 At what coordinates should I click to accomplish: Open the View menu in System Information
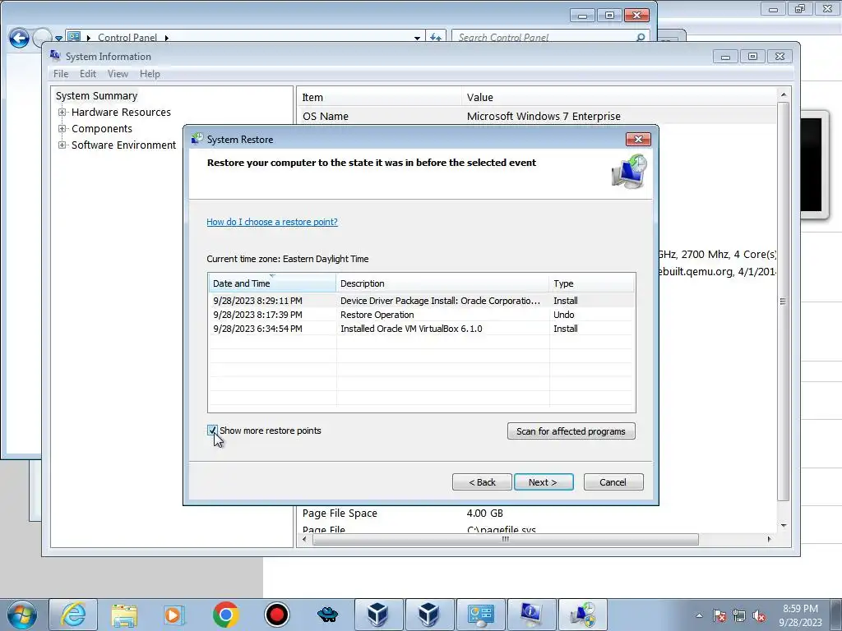coord(118,74)
